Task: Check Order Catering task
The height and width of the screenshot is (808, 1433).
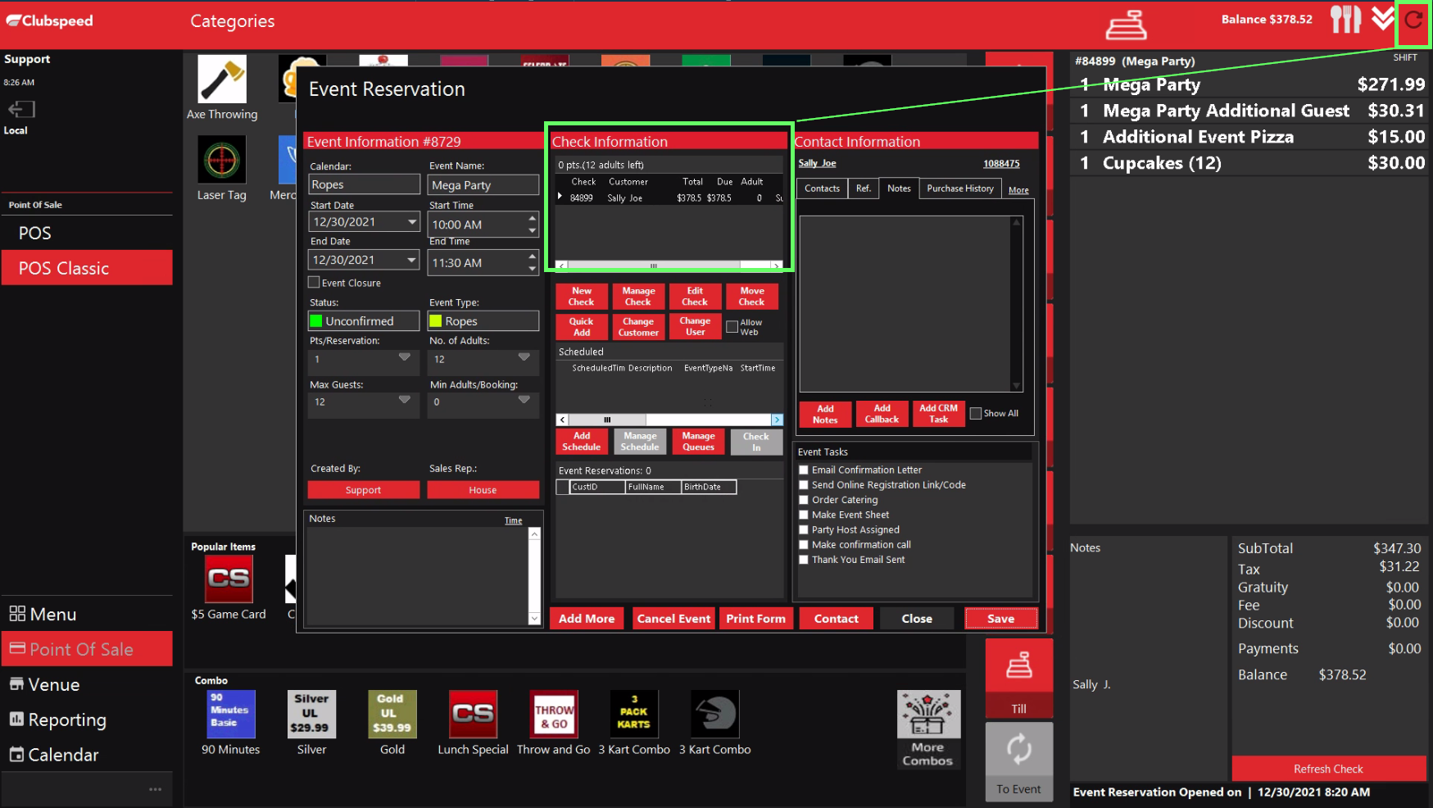Action: tap(804, 500)
